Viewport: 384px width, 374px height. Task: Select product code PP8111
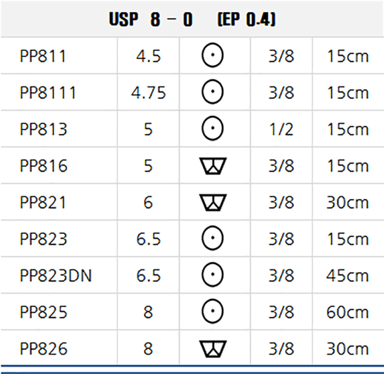[x=48, y=93]
